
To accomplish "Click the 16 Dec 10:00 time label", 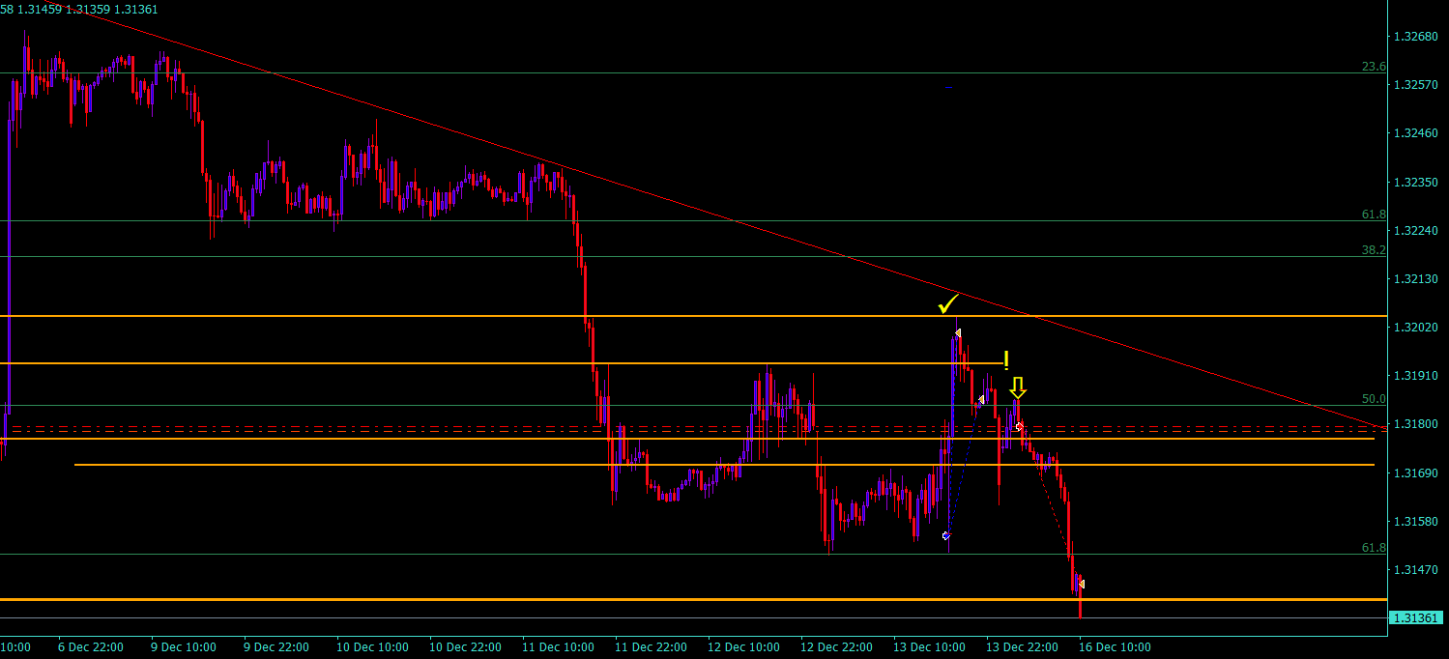I will pyautogui.click(x=1115, y=646).
